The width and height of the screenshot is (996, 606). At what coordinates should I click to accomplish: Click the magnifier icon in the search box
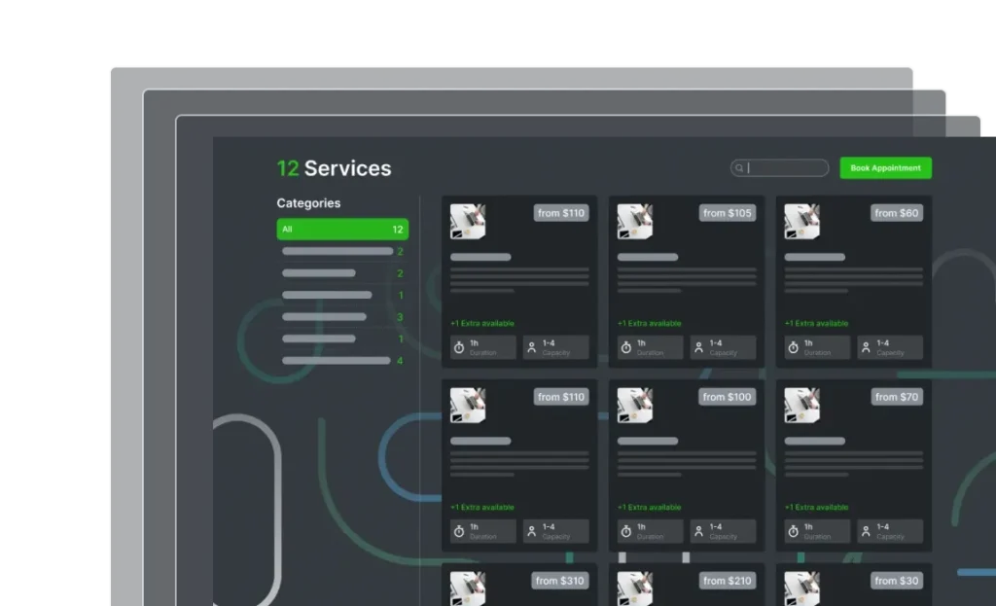coord(739,168)
